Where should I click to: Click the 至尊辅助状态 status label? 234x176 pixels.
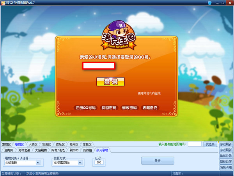(x=11, y=173)
